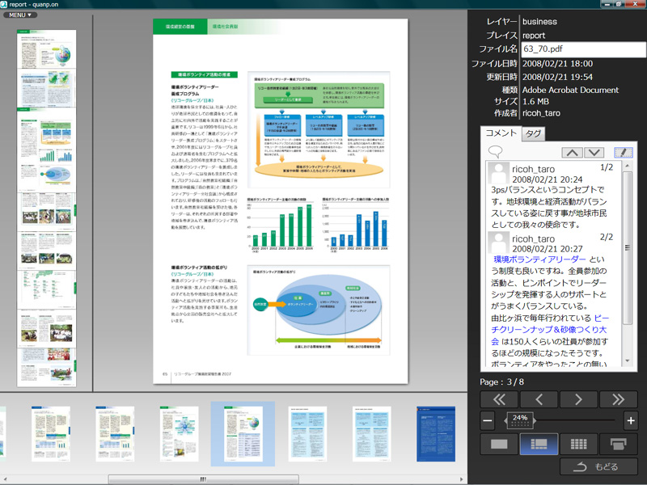
Task: Click the 24% zoom slider handle
Action: (520, 420)
